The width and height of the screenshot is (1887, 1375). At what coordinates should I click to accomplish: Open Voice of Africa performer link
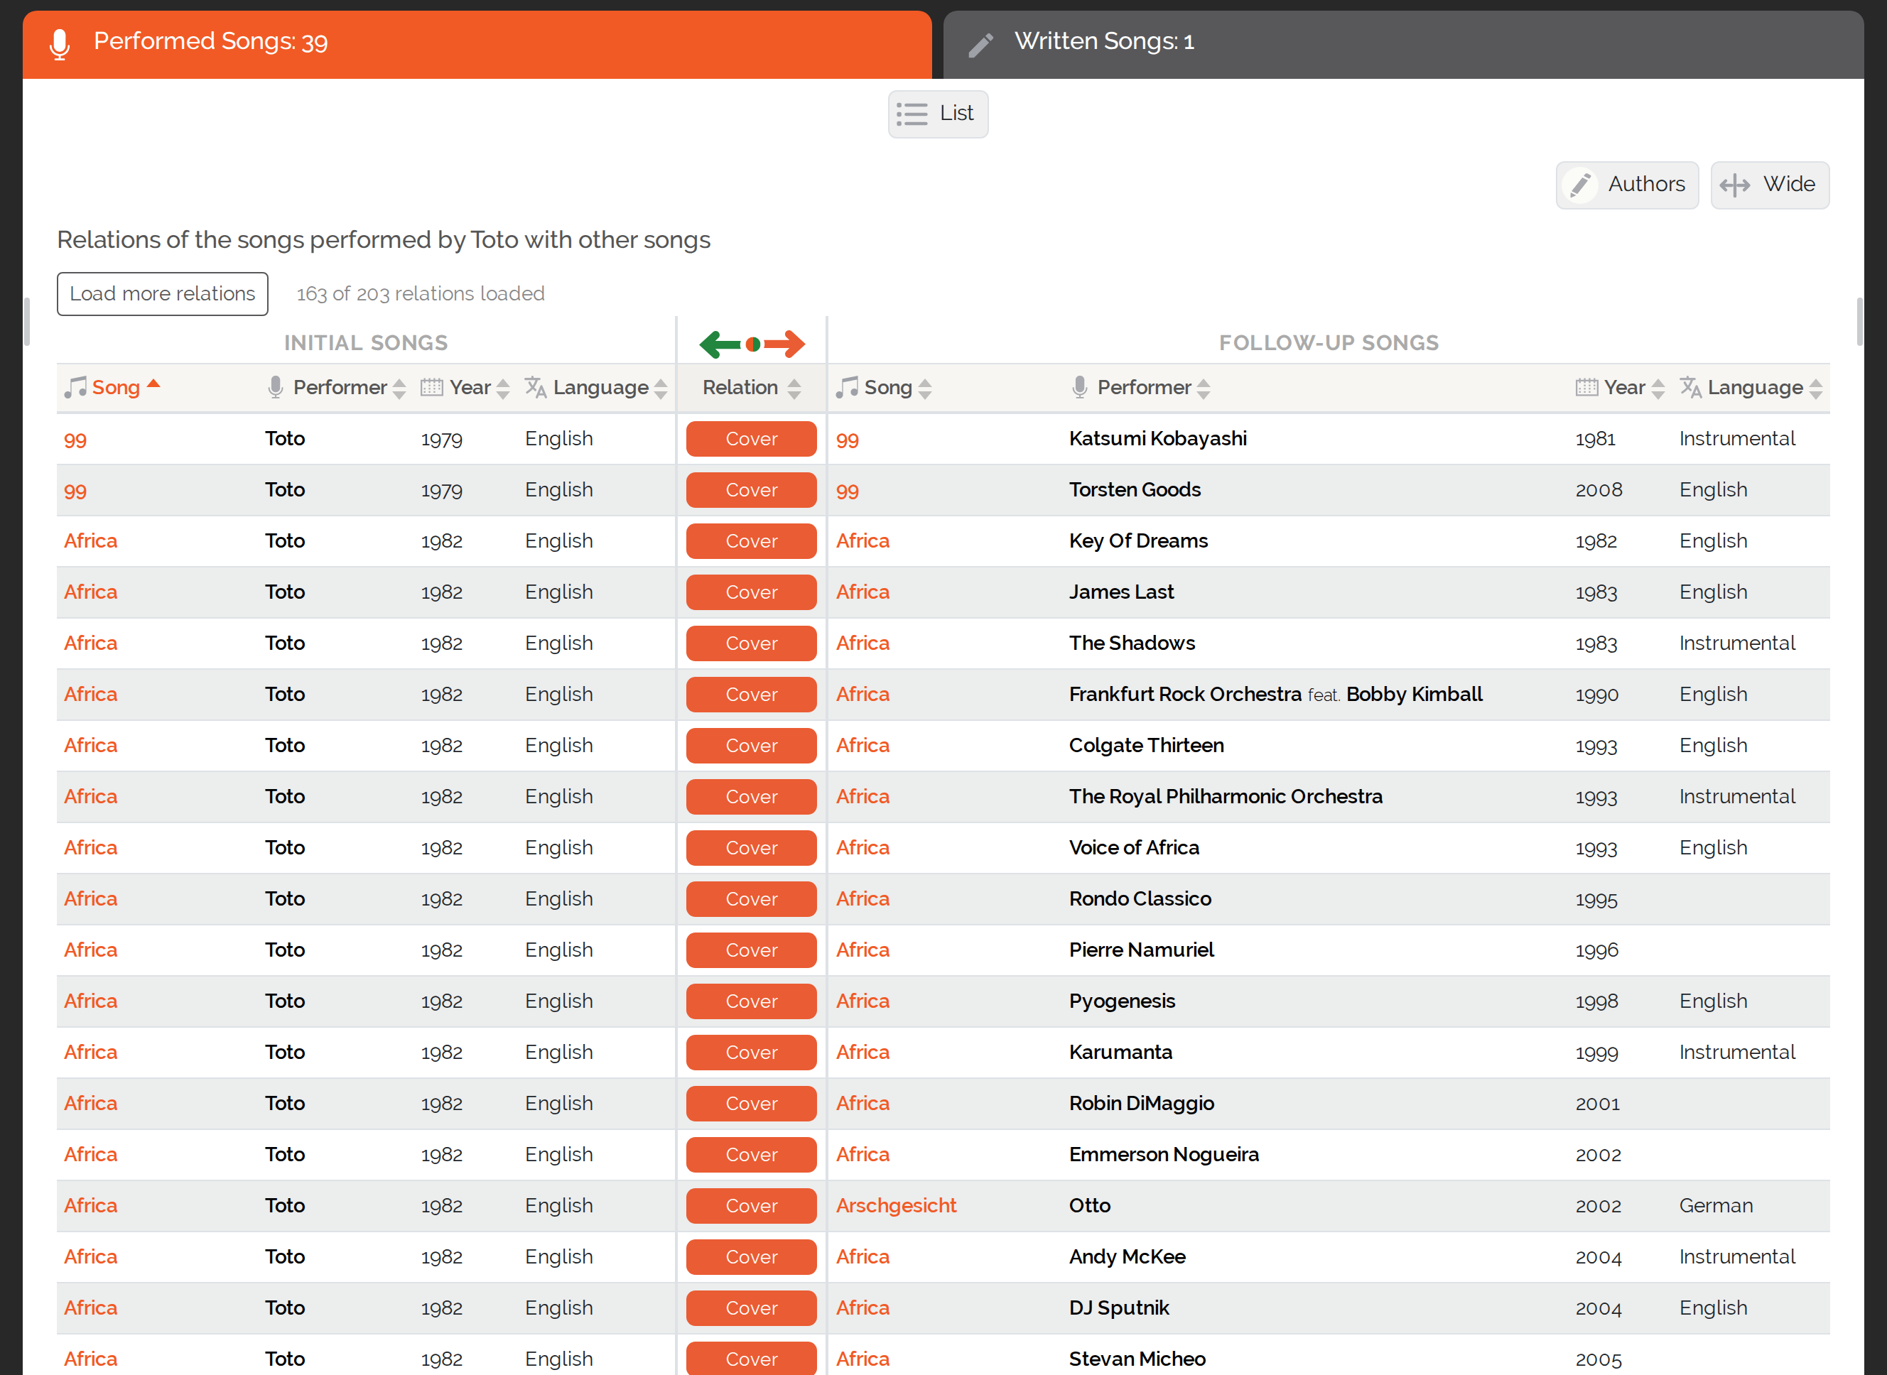coord(1134,847)
